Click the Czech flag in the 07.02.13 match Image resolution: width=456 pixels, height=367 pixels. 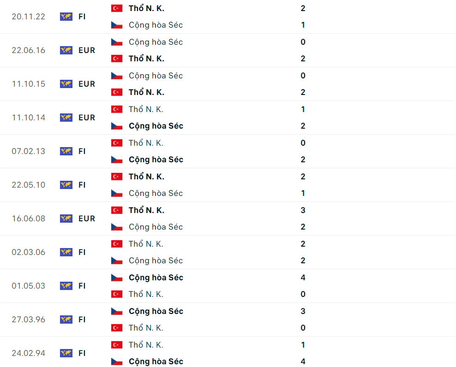coord(117,160)
